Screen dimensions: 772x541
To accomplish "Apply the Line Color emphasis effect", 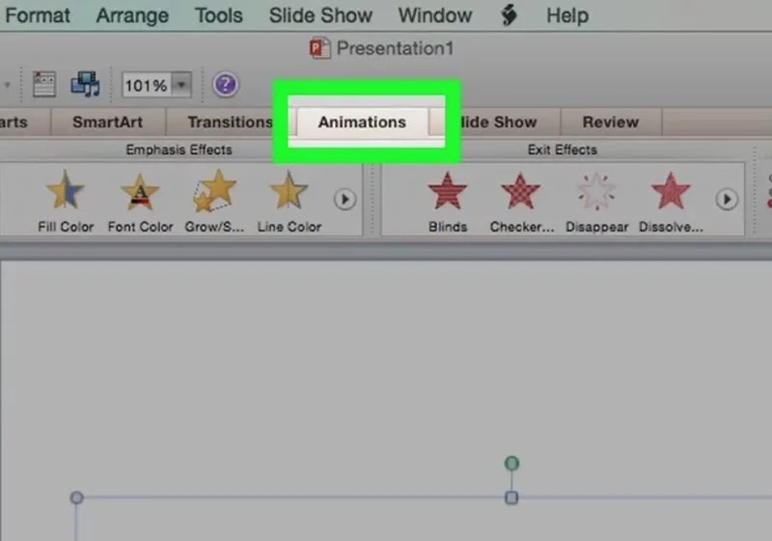I will pos(289,202).
